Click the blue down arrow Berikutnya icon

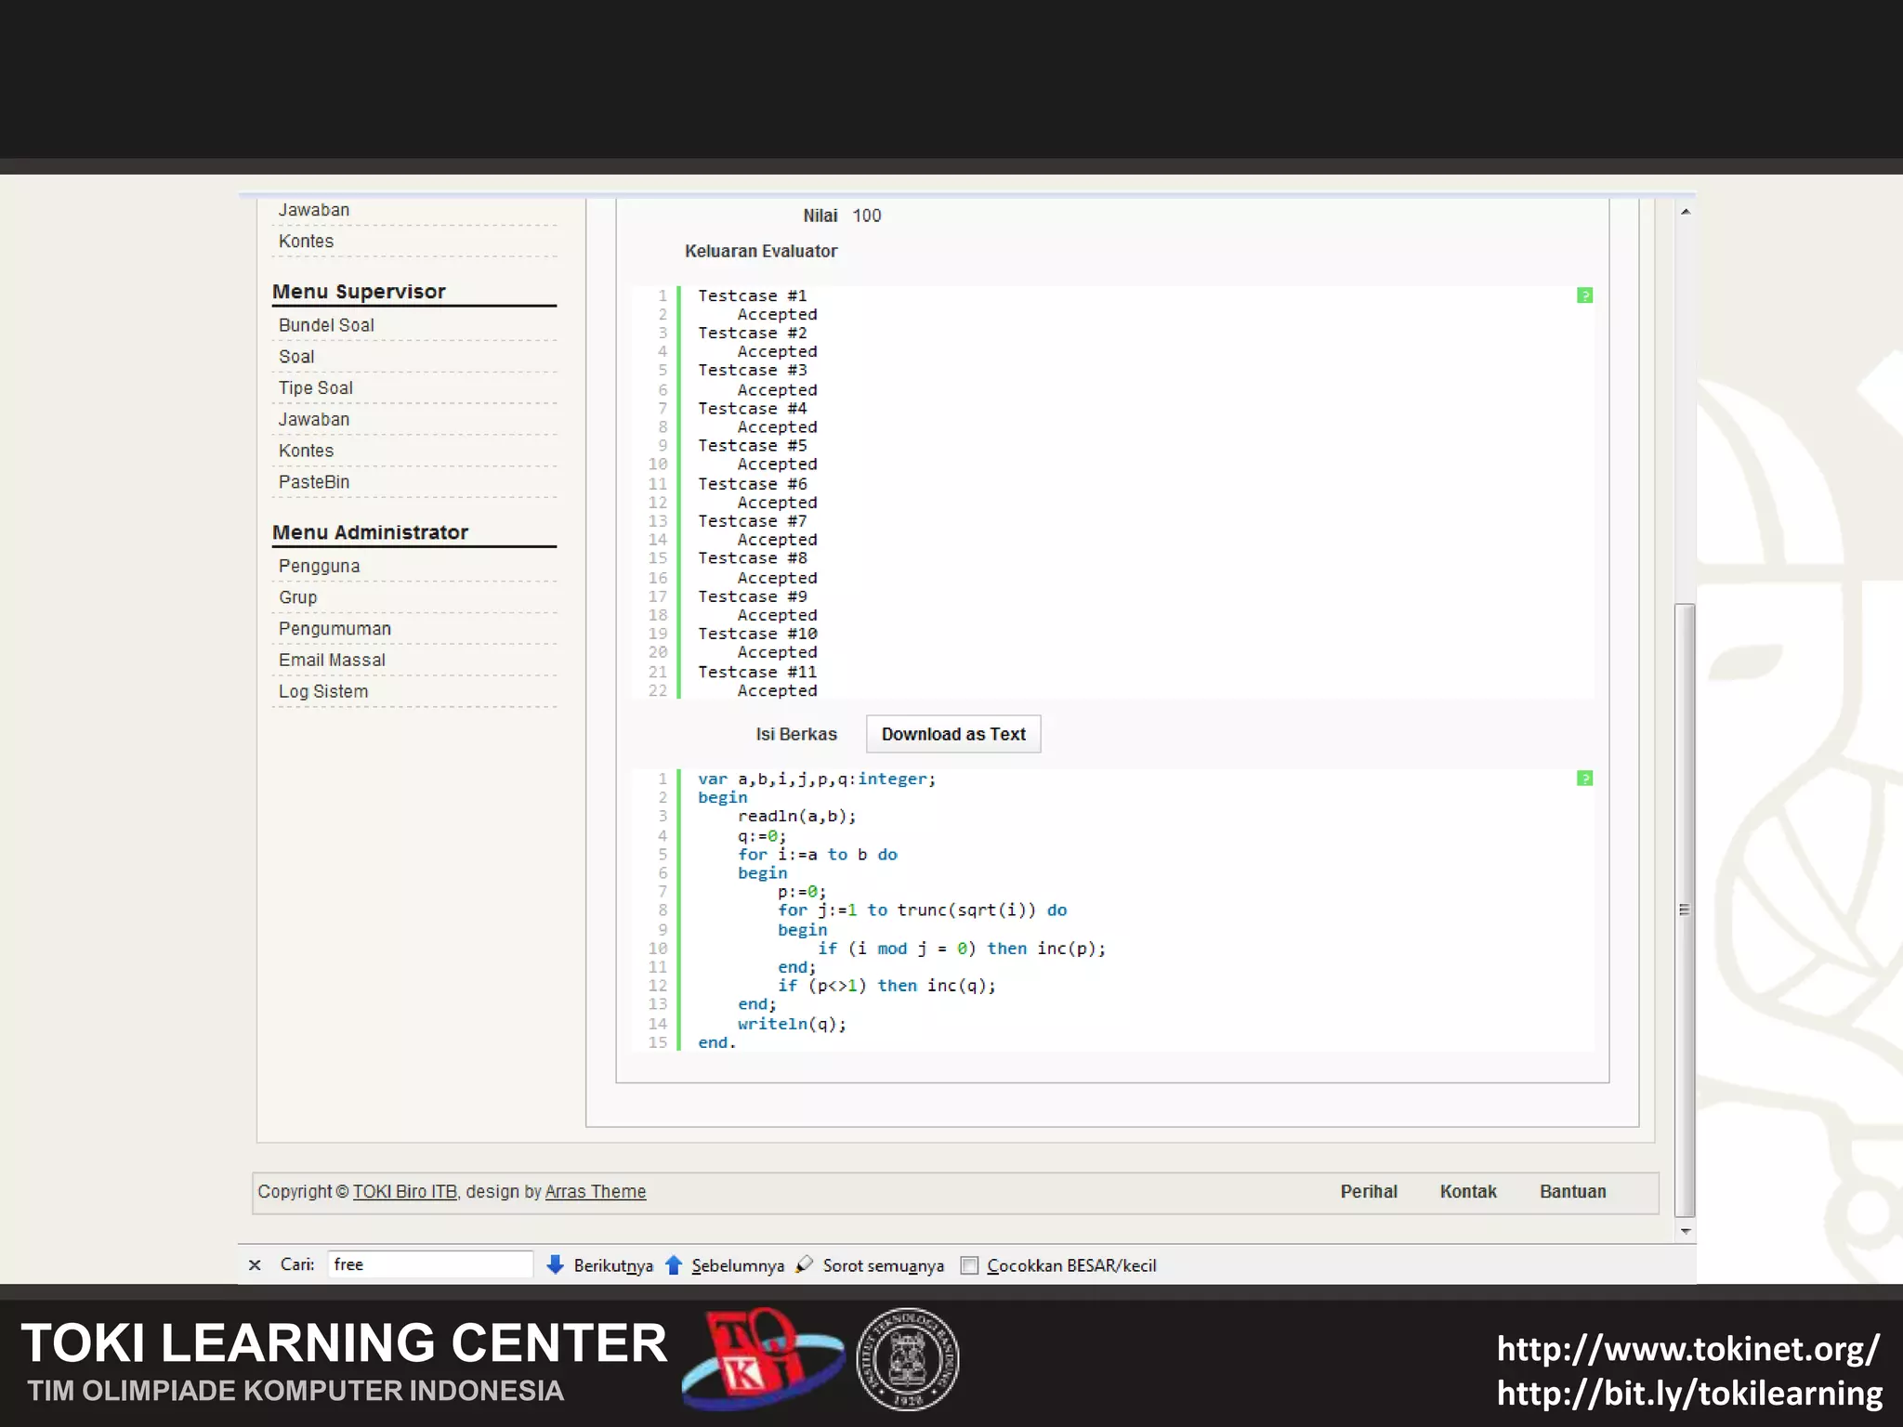pos(555,1264)
